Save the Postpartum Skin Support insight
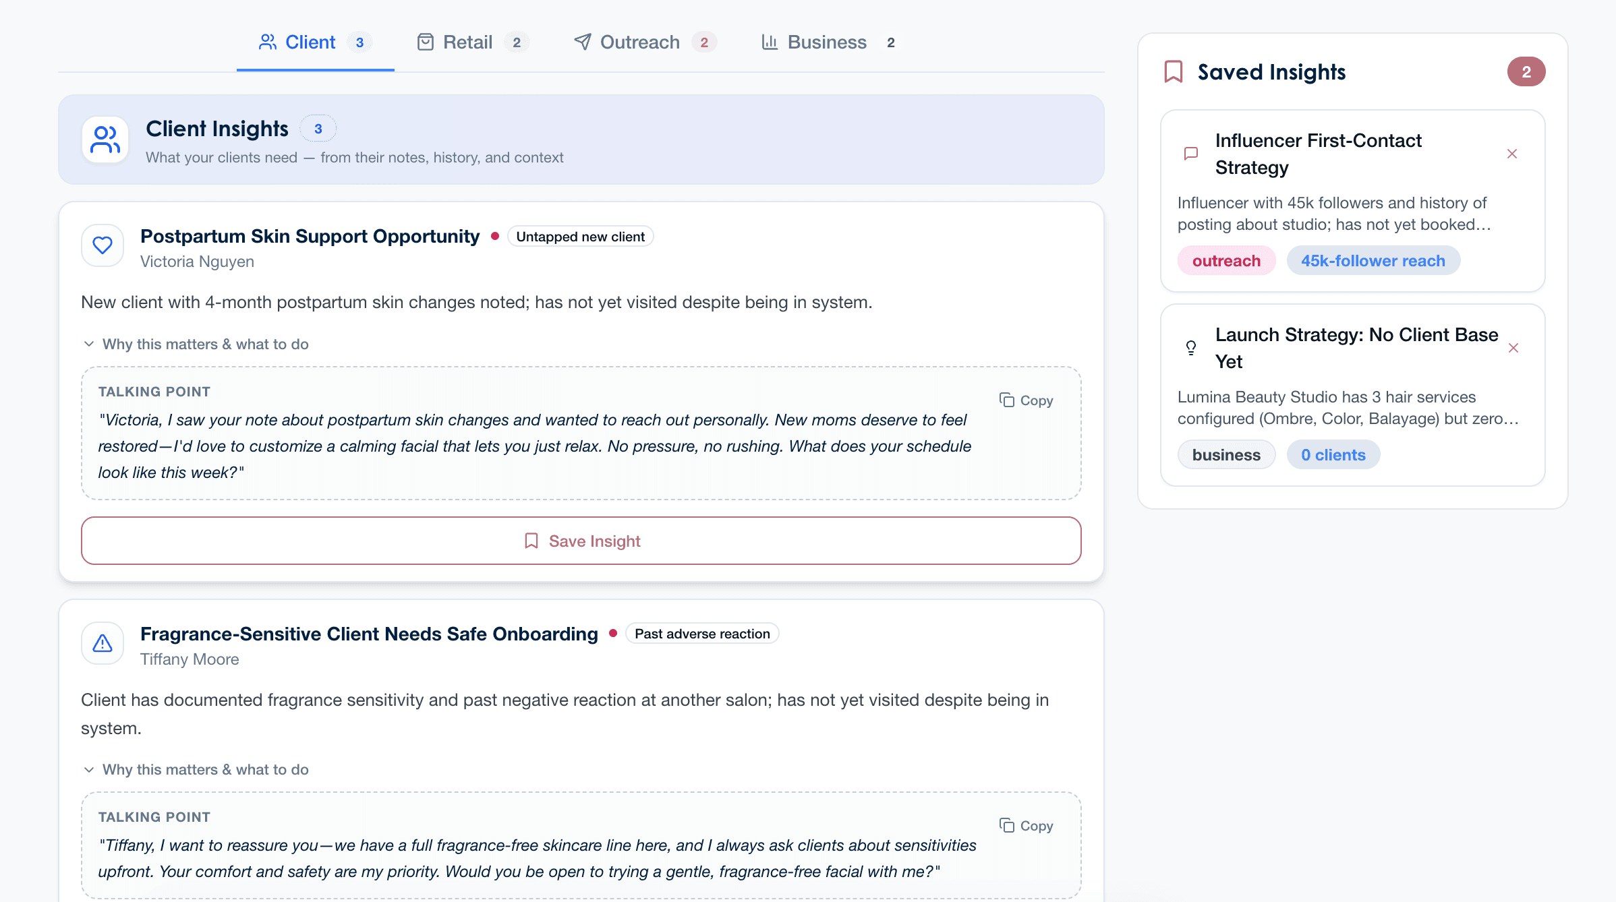This screenshot has height=902, width=1616. [x=581, y=541]
